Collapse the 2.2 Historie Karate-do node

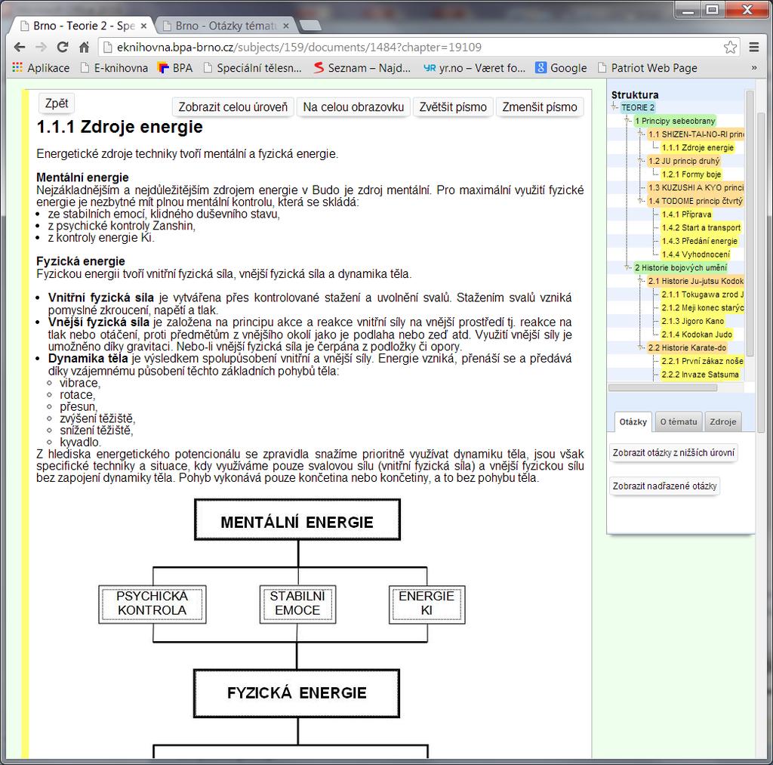point(641,347)
